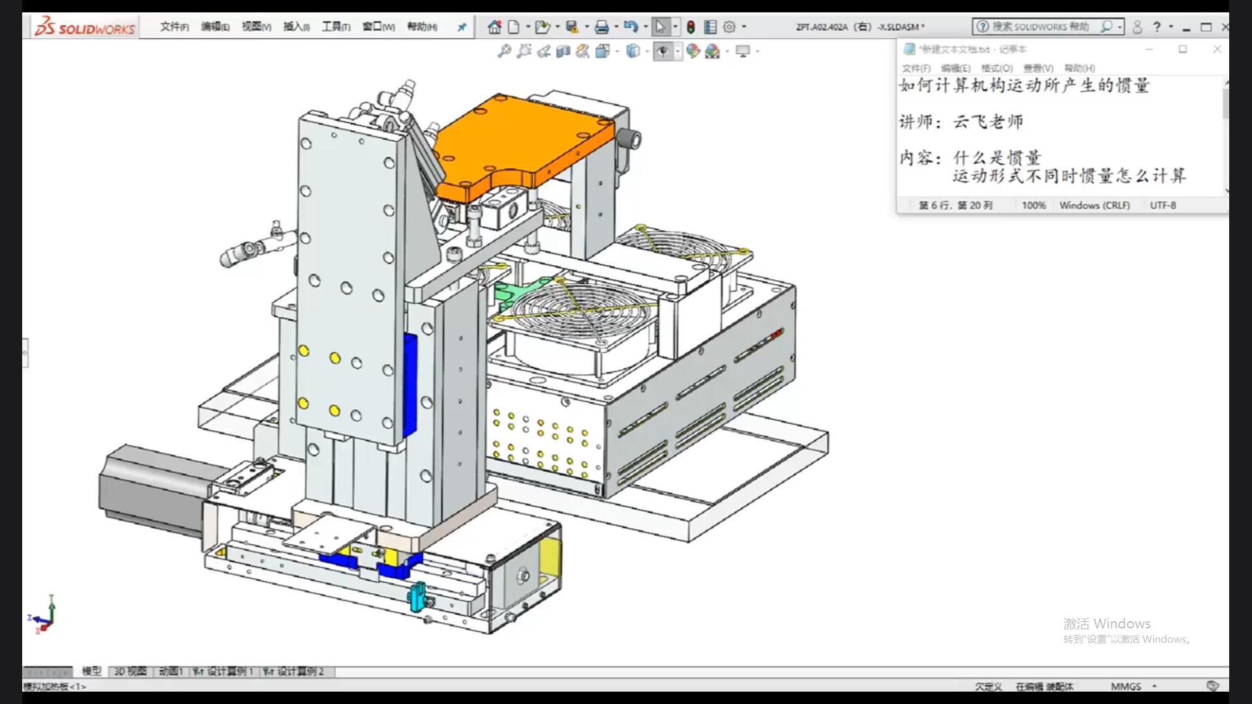Expand Save dropdown arrow
Viewport: 1252px width, 704px height.
(x=586, y=27)
